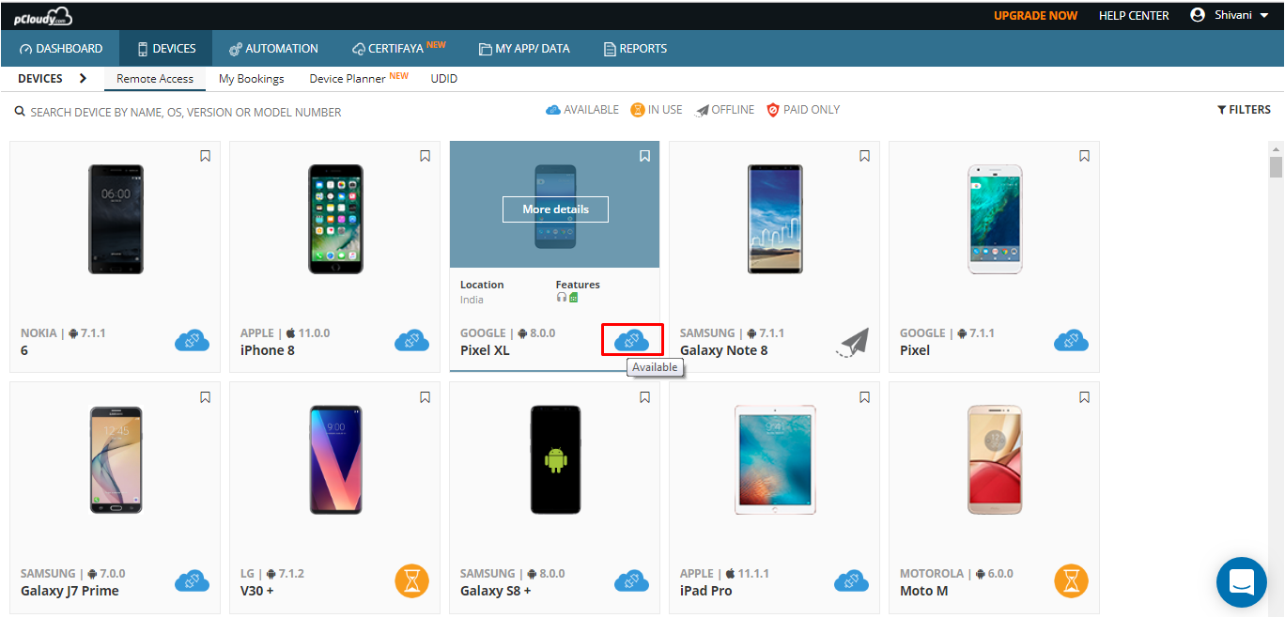Screen dimensions: 1285x618
Task: Click the Nokia 6 phone thumbnail
Action: [x=116, y=219]
